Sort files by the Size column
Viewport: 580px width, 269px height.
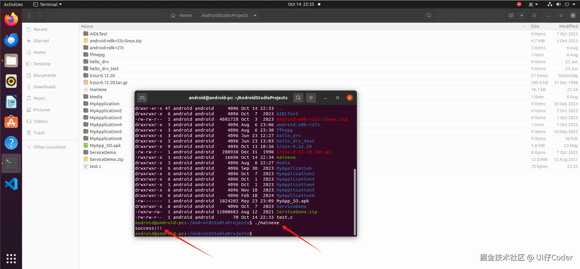coord(539,26)
